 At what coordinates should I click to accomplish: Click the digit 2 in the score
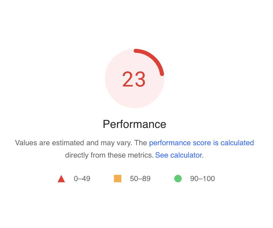(128, 79)
